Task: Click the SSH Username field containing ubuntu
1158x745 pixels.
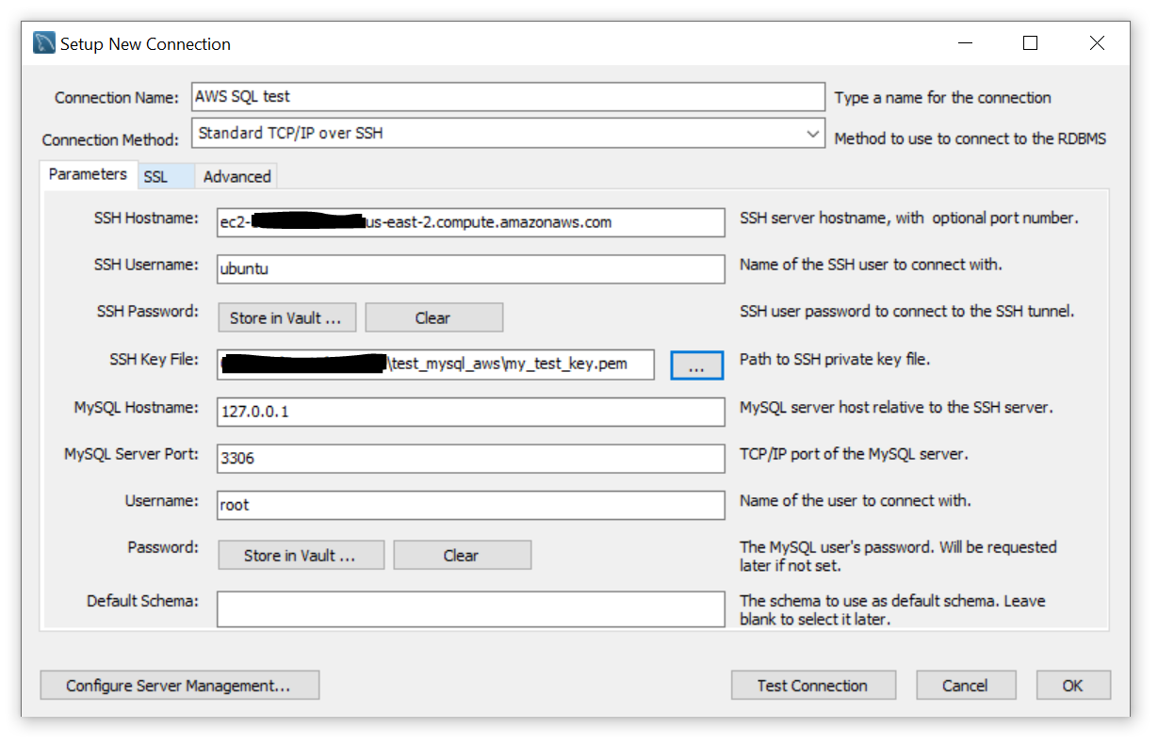Action: point(471,268)
